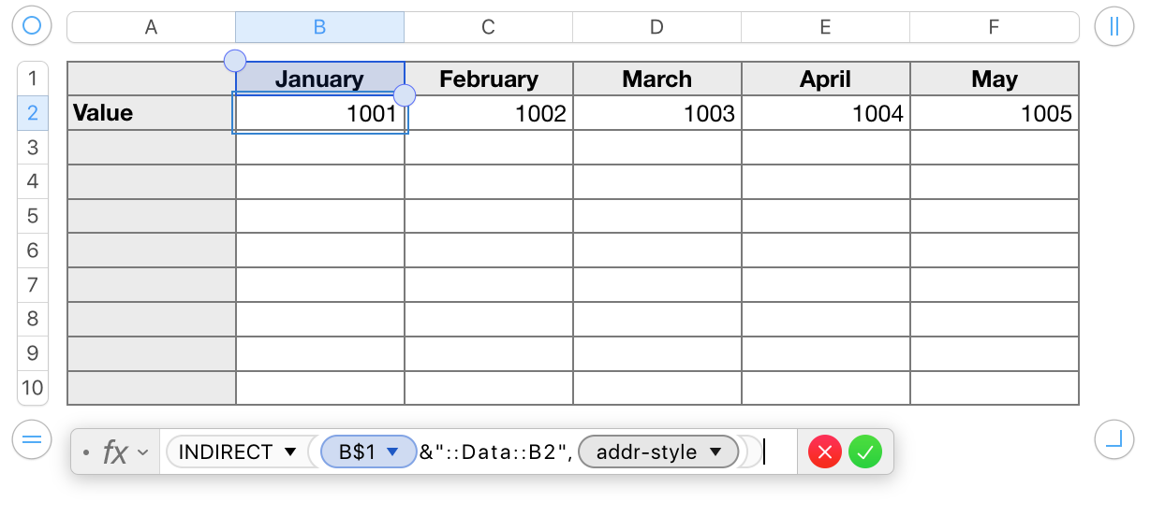Select row 5 header
1165x516 pixels.
point(33,216)
